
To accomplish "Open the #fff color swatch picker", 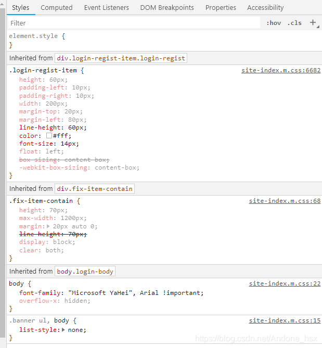I will pyautogui.click(x=49, y=136).
